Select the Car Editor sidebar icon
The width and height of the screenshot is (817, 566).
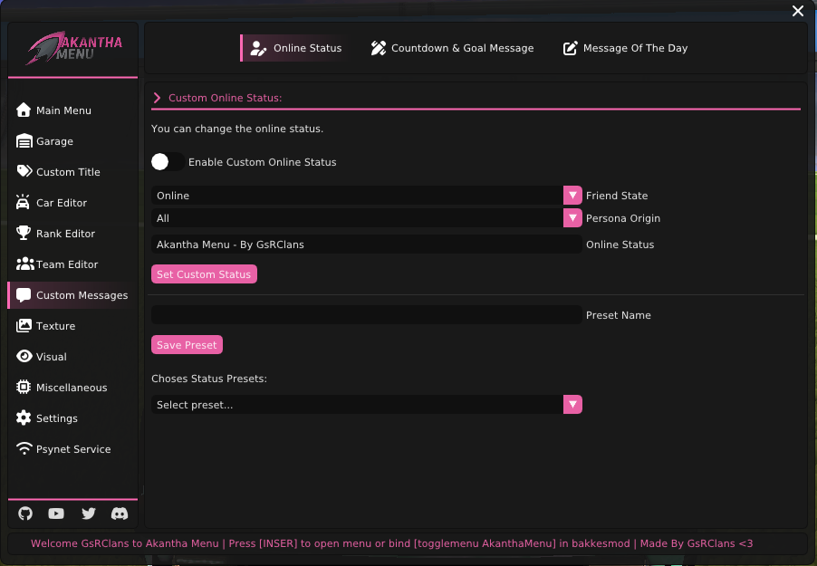point(22,202)
